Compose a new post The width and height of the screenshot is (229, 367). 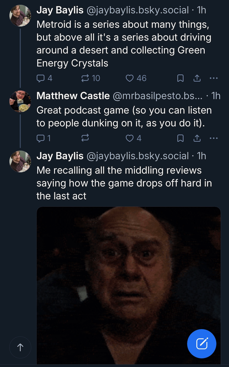click(202, 343)
